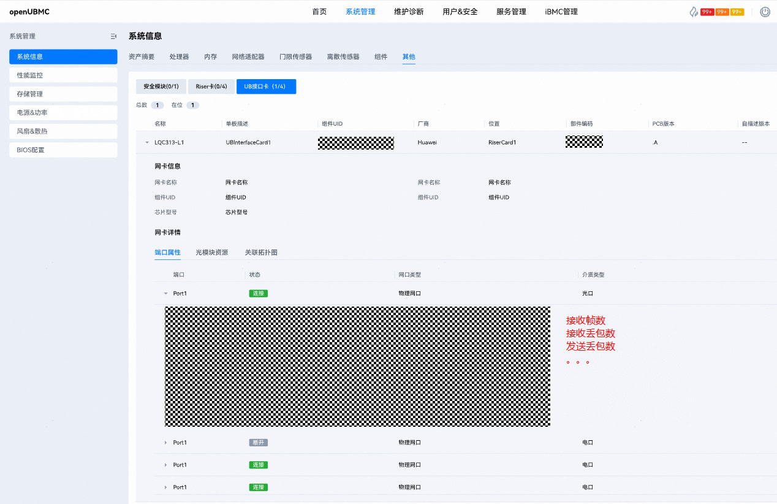Open 性能监控 in the sidebar
The width and height of the screenshot is (777, 504).
pos(63,75)
